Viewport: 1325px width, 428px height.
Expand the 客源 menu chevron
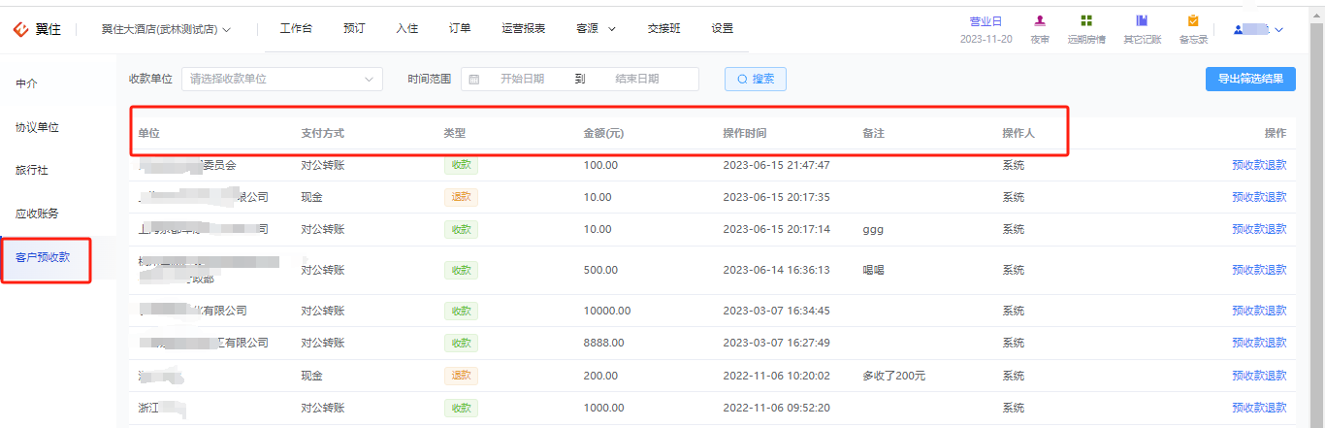point(612,29)
